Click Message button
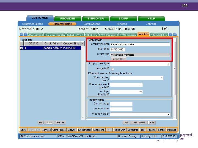This screenshot has height=148, width=198. (x=172, y=130)
